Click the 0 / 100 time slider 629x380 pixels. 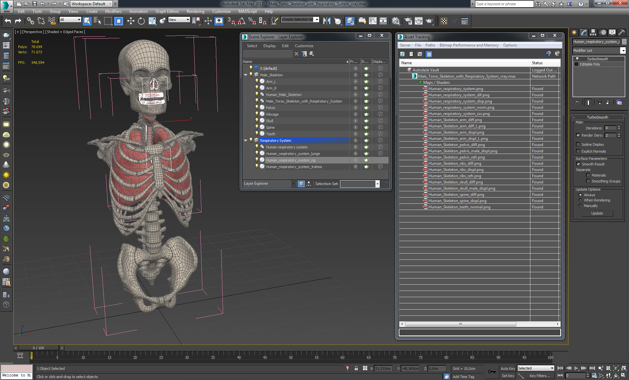click(x=39, y=348)
